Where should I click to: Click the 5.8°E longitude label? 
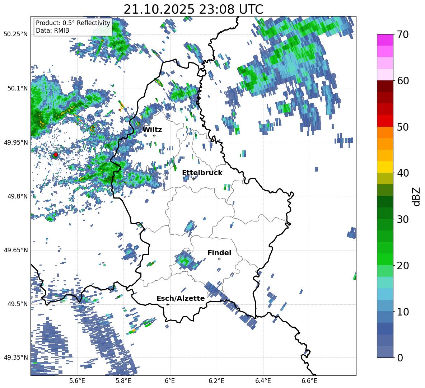pyautogui.click(x=123, y=381)
